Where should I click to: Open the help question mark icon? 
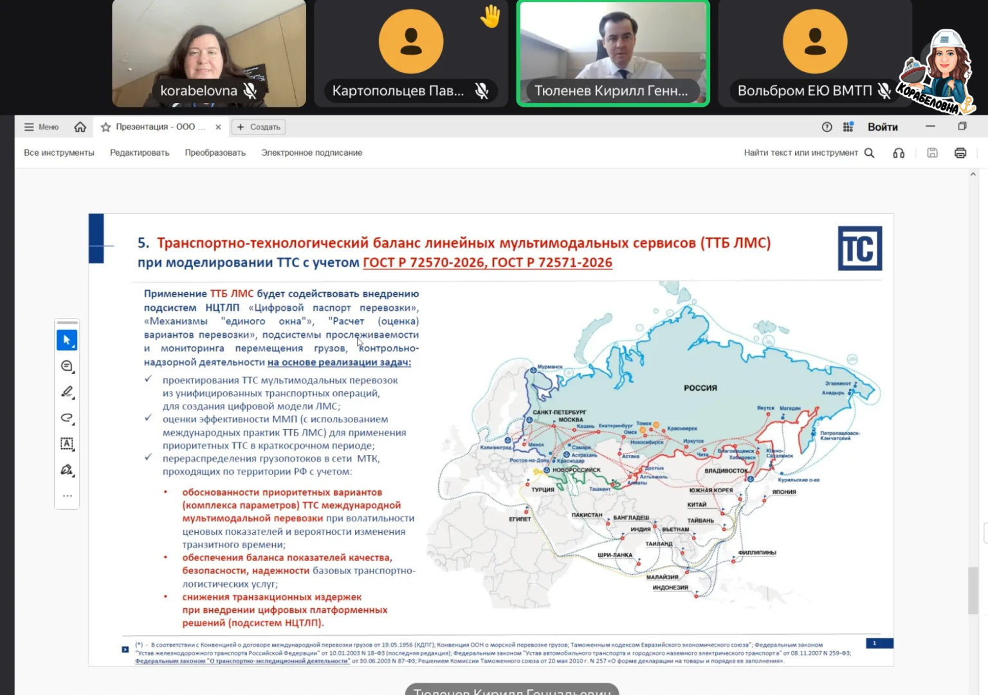pyautogui.click(x=827, y=127)
